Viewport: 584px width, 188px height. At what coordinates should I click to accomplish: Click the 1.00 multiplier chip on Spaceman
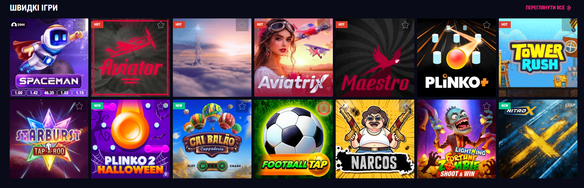[x=18, y=93]
